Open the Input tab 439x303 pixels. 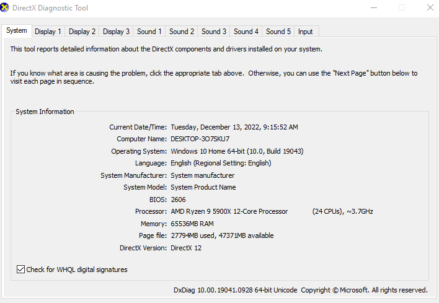coord(305,32)
